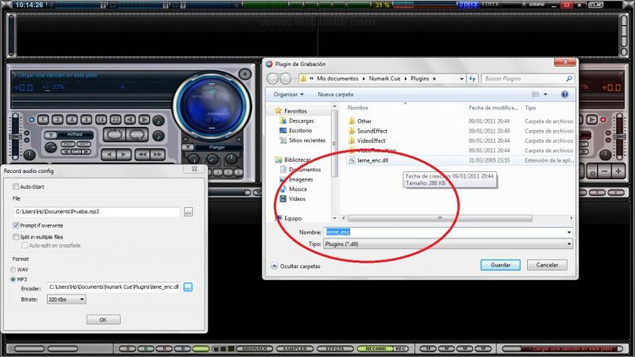Click Ocultar carpetas expander
635x357 pixels.
coord(295,266)
